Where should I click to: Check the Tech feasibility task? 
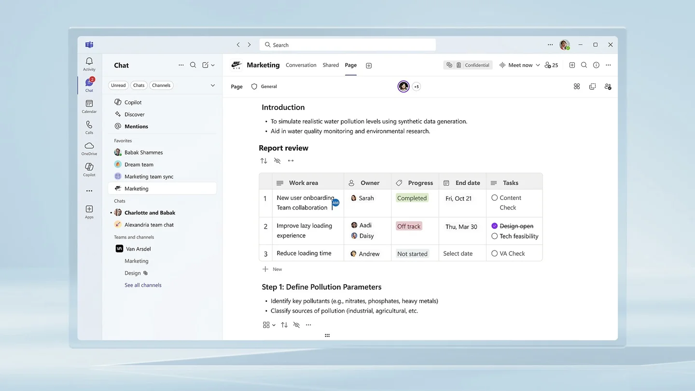(495, 236)
